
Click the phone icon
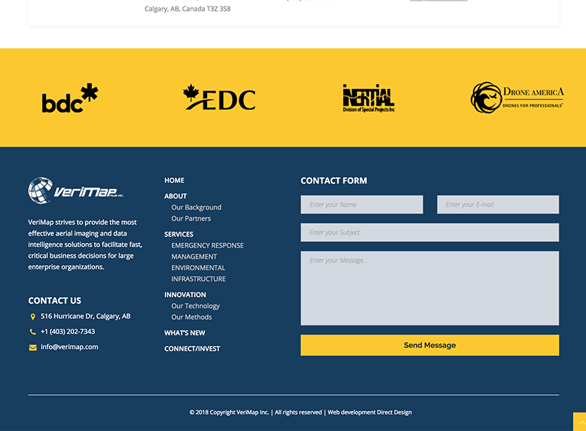[33, 332]
